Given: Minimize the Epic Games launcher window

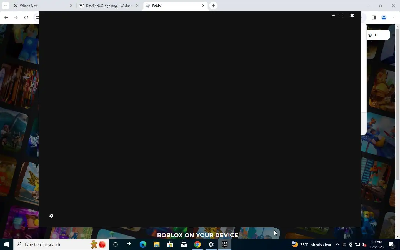Looking at the screenshot, I should [333, 16].
